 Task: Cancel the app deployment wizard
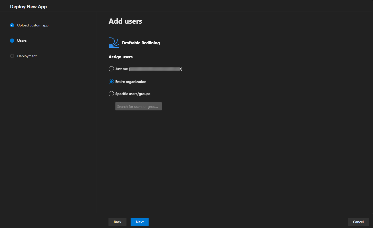pos(358,222)
